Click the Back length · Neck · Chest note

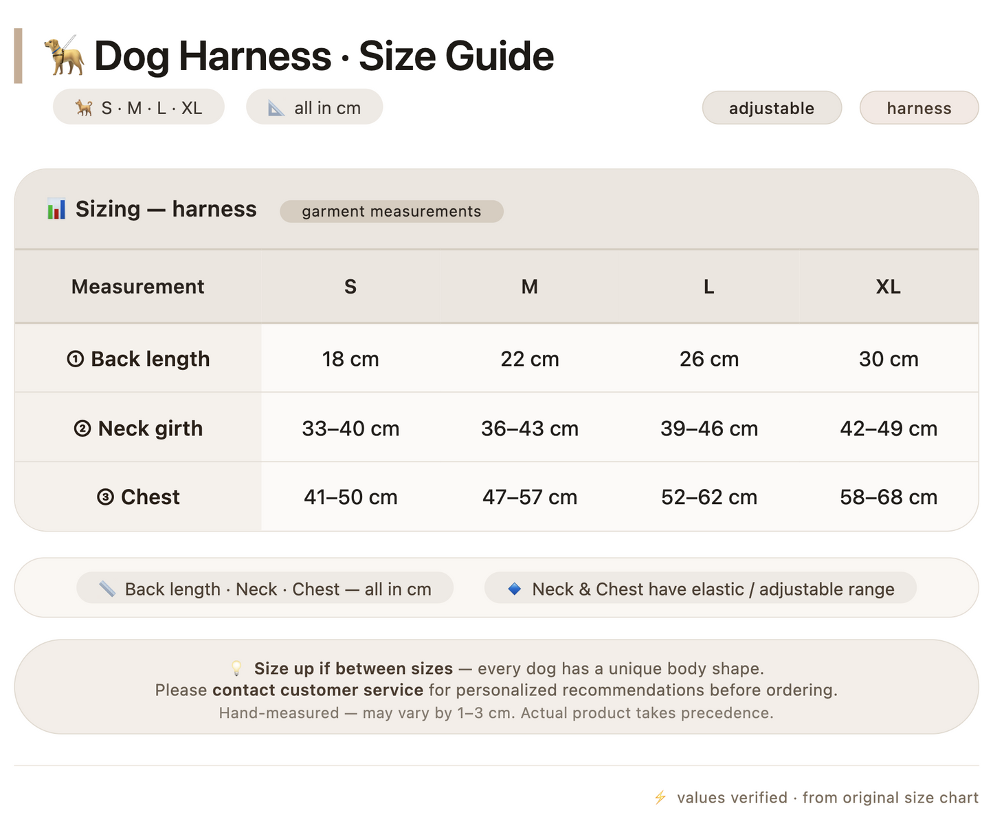pyautogui.click(x=265, y=589)
